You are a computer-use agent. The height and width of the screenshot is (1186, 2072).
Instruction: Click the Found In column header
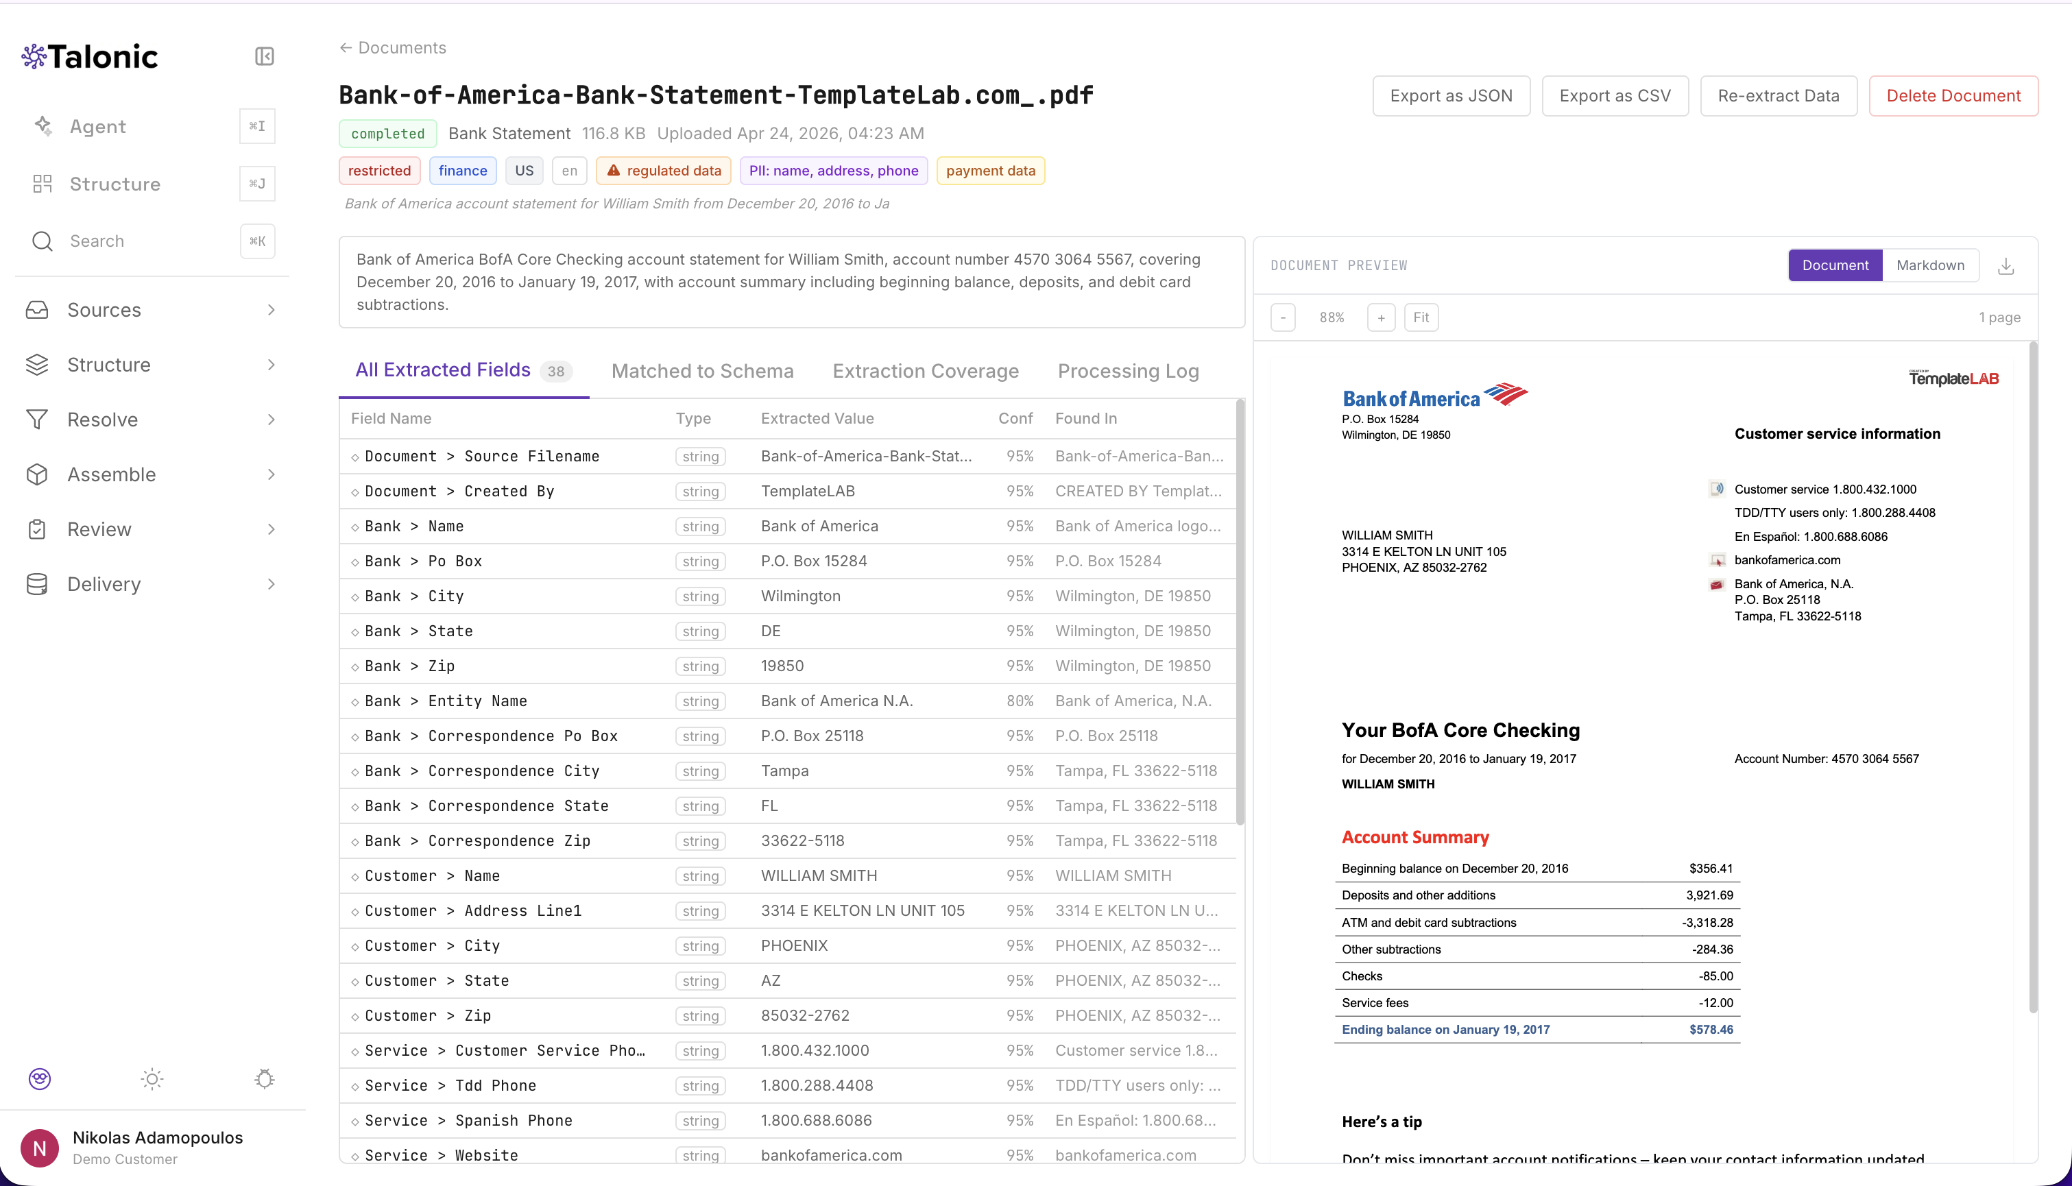click(1085, 418)
